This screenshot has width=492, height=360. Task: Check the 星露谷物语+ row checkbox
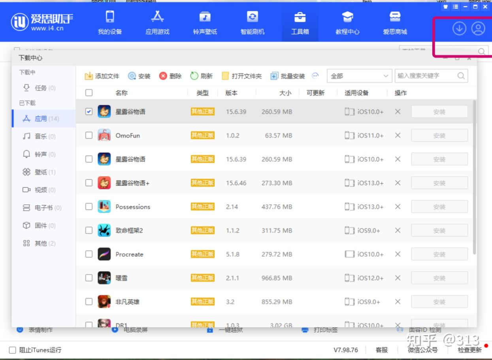(89, 183)
